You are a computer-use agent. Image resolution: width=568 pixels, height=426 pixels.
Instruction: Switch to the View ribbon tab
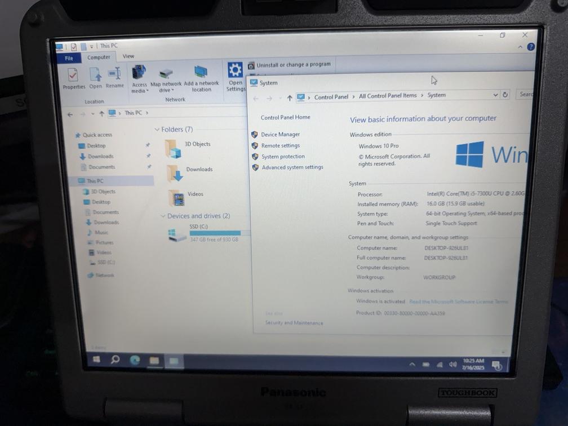[x=128, y=56]
